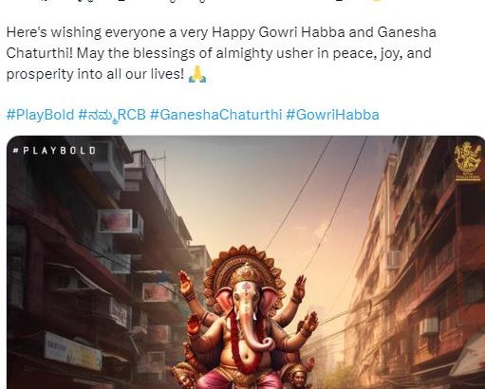Click the "Happy Gowri Habba" text in tweet

click(278, 32)
